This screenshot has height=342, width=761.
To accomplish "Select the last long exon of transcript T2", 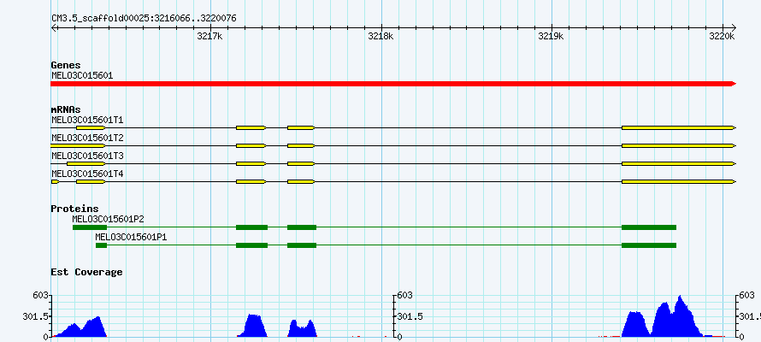I will (x=679, y=145).
